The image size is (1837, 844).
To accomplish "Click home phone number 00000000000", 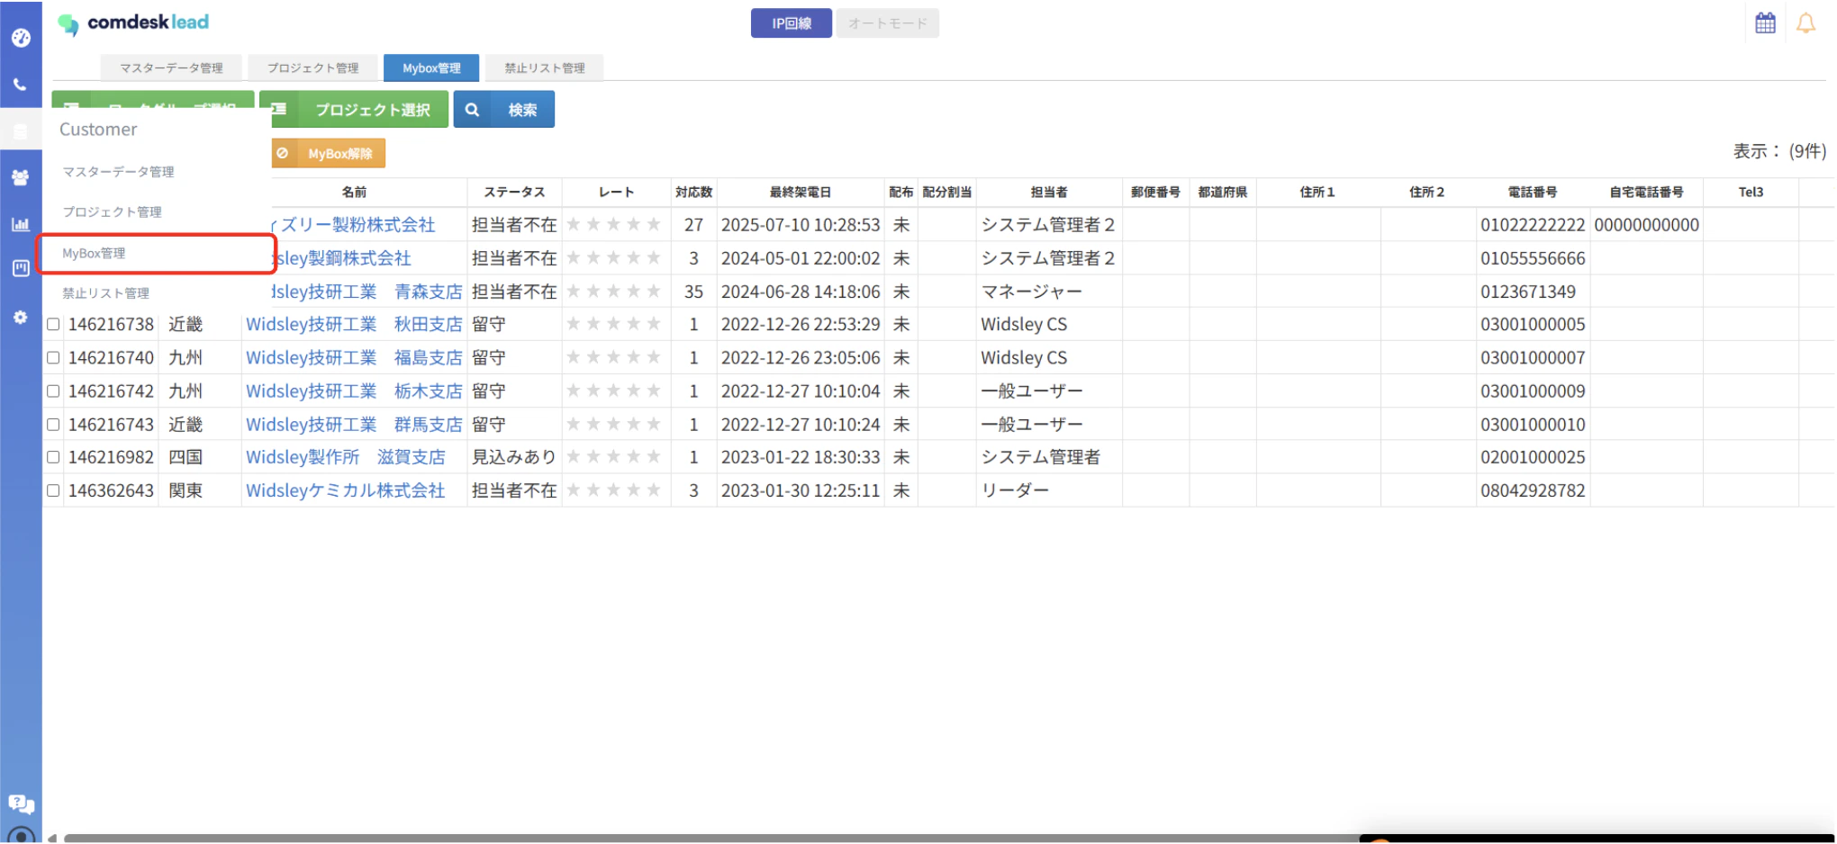I will (1646, 224).
